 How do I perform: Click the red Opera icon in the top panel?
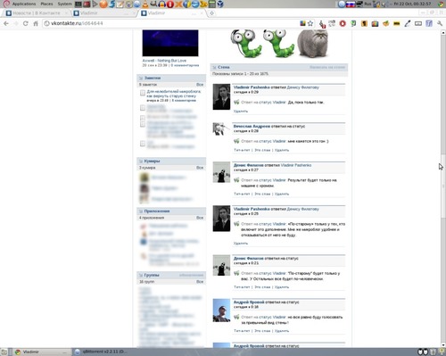pyautogui.click(x=170, y=4)
